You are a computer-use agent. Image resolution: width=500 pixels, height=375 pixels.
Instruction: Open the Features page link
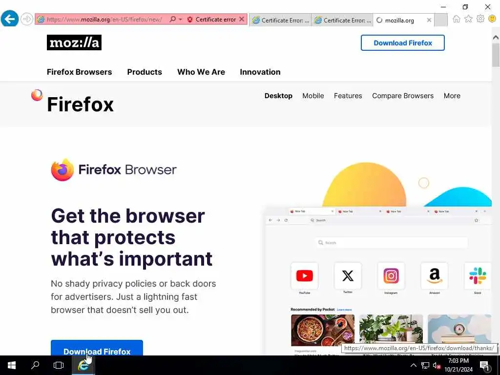click(348, 96)
